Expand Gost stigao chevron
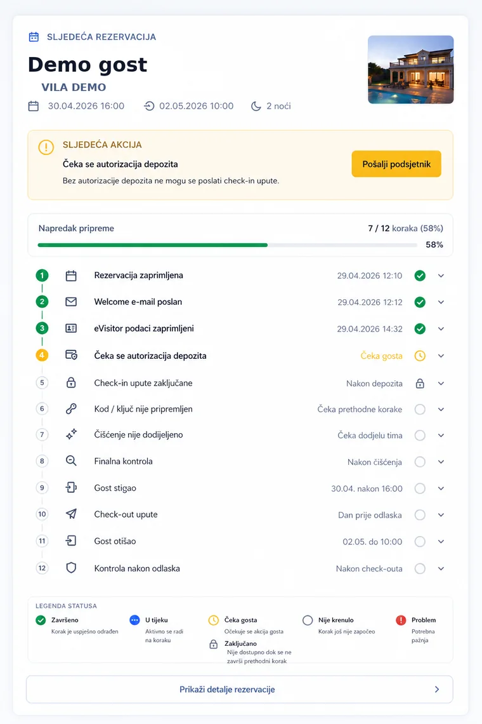The height and width of the screenshot is (724, 482). click(441, 488)
